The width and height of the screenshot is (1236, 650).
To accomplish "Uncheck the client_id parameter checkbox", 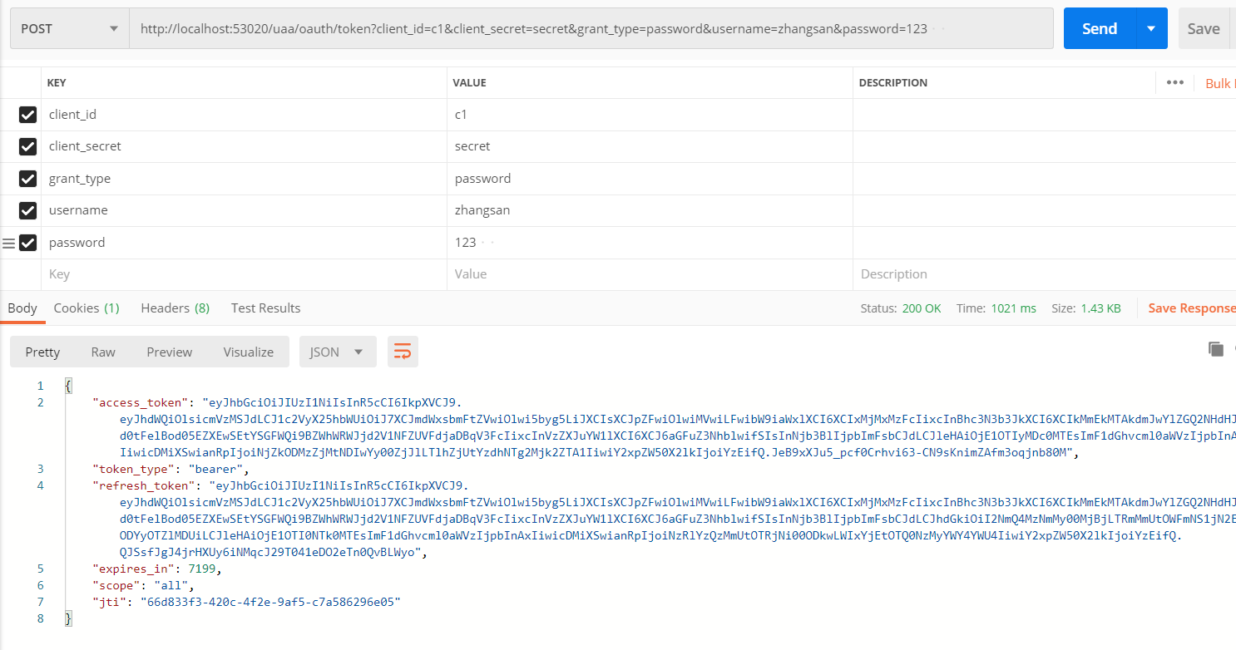I will [x=28, y=115].
